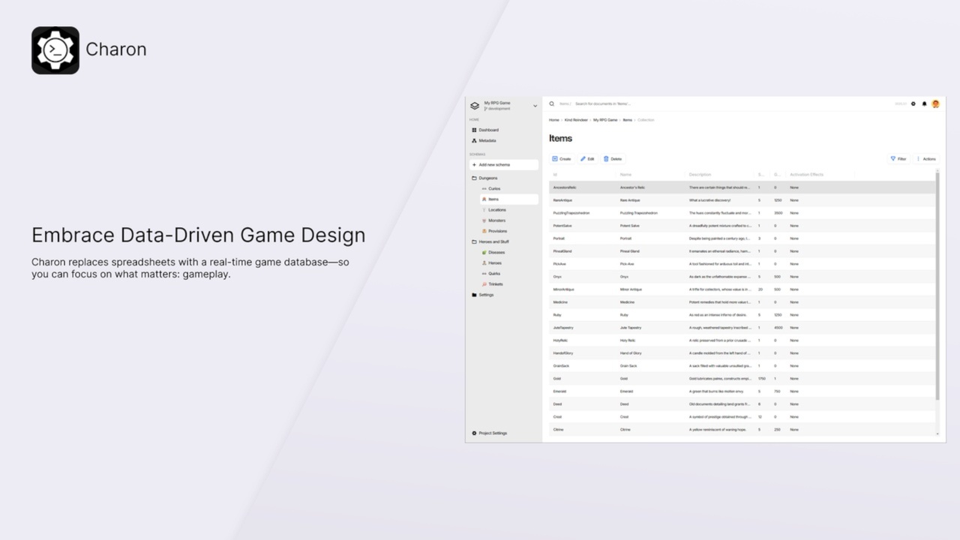Select the AncestorsRelic row

coord(742,187)
